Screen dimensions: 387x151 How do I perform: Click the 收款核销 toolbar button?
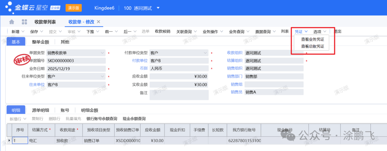click(162, 31)
